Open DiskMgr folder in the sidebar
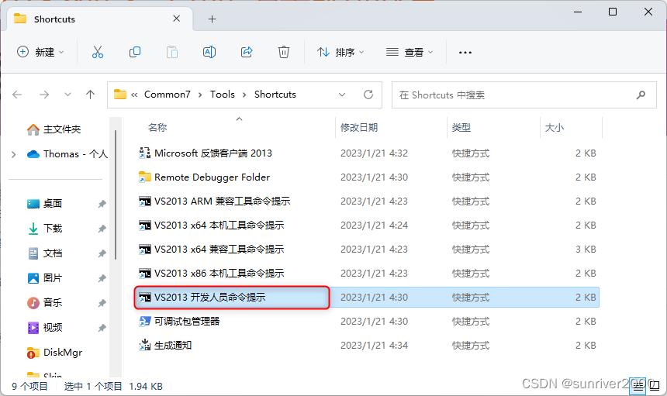Viewport: 667px width, 396px height. click(x=54, y=353)
